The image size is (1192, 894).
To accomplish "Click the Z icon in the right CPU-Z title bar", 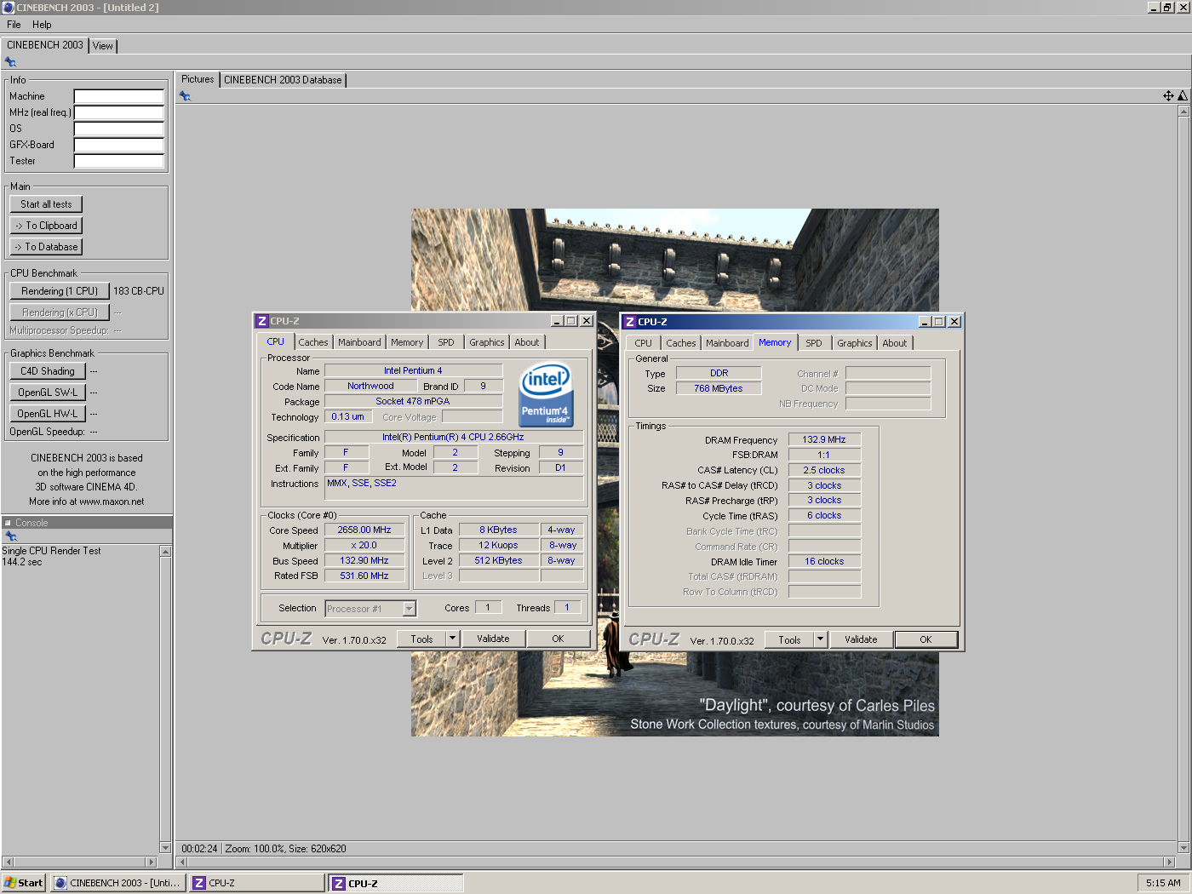I will (630, 322).
